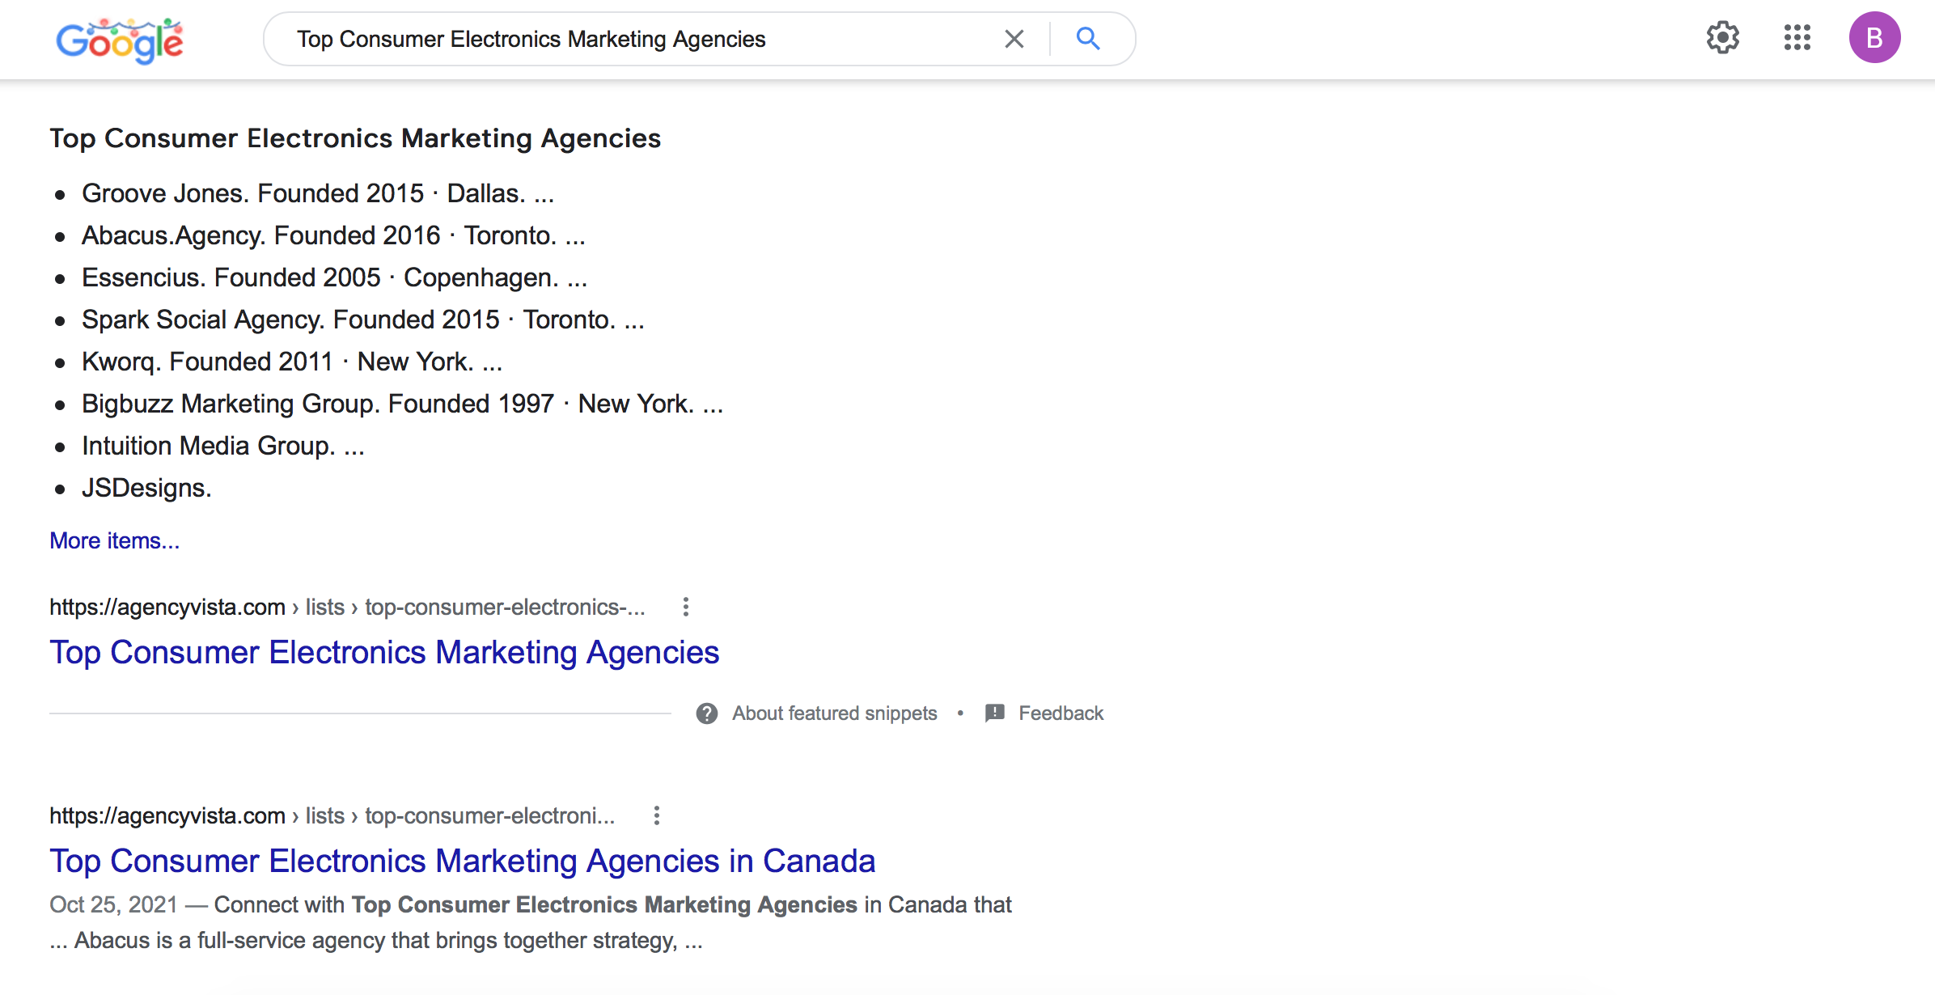Click the three-dot menu beside Canada result URL
The image size is (1935, 995).
[x=657, y=815]
